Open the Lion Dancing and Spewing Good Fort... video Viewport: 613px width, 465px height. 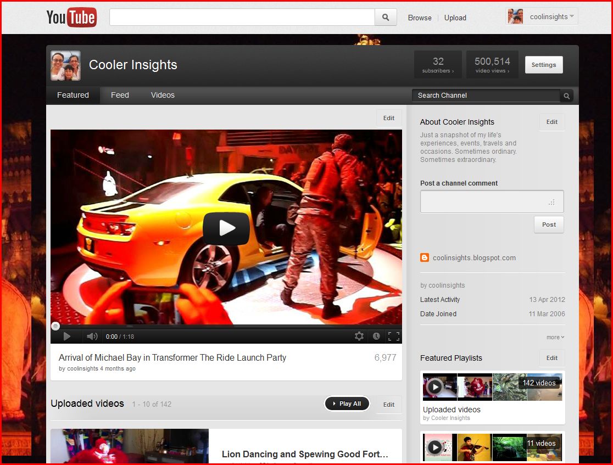[x=304, y=454]
